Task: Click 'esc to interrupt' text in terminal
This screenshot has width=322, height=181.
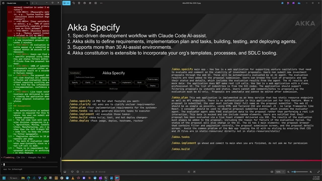Action: pos(13,169)
